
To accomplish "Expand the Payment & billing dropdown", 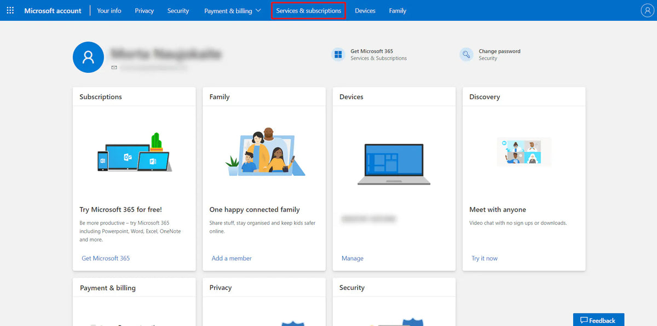I will 232,10.
